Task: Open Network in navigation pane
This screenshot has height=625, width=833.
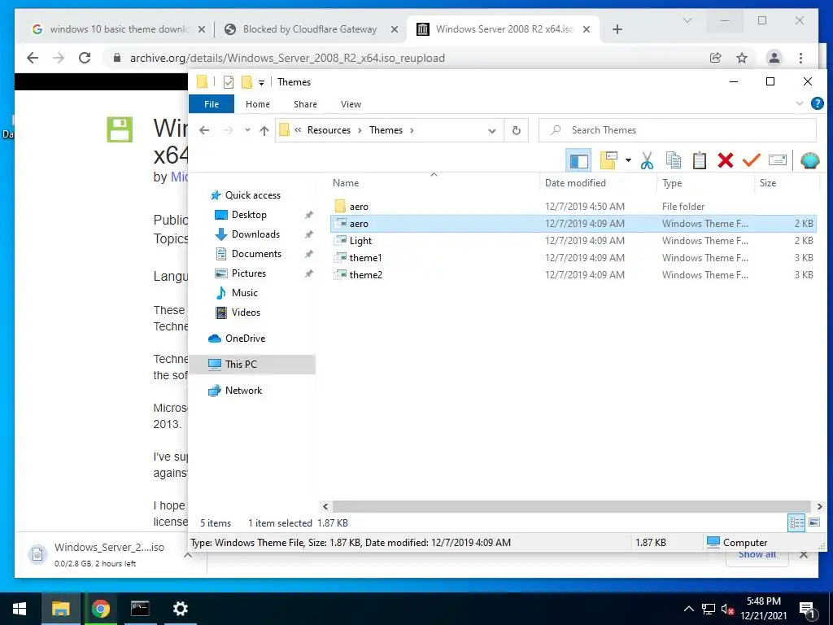Action: click(x=243, y=391)
